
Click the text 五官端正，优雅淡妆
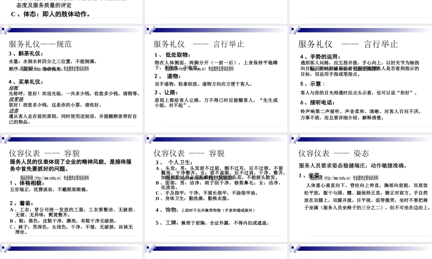[x=49, y=190]
